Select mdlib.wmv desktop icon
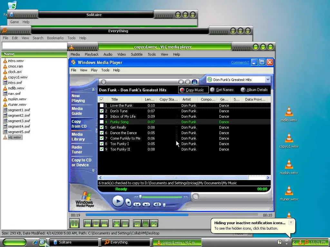The height and width of the screenshot is (247, 330). (289, 114)
